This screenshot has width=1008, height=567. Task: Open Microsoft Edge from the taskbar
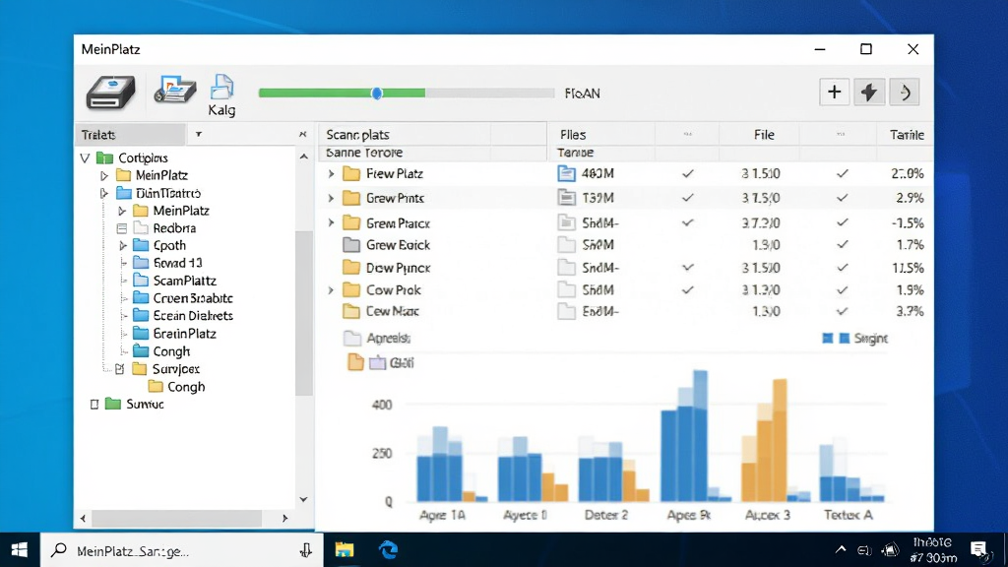coord(388,550)
